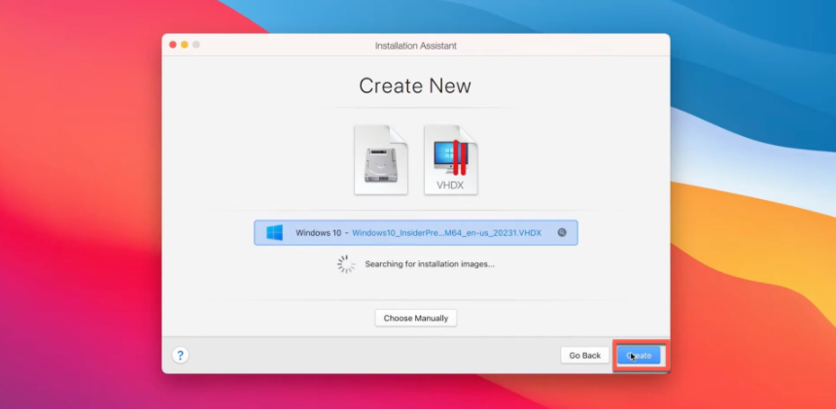
Task: Select the Windows 10 label in the row
Action: tap(317, 233)
